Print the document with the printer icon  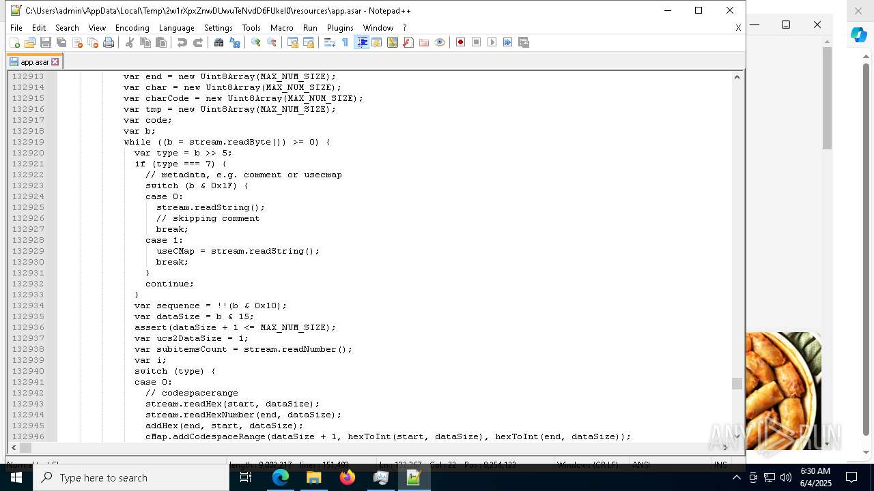coord(109,42)
